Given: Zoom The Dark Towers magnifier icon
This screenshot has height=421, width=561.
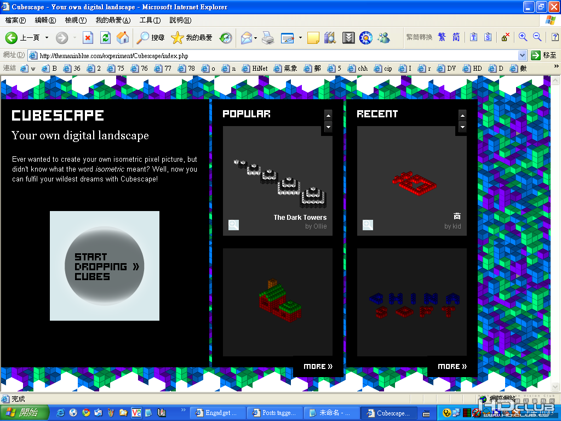Looking at the screenshot, I should [233, 225].
